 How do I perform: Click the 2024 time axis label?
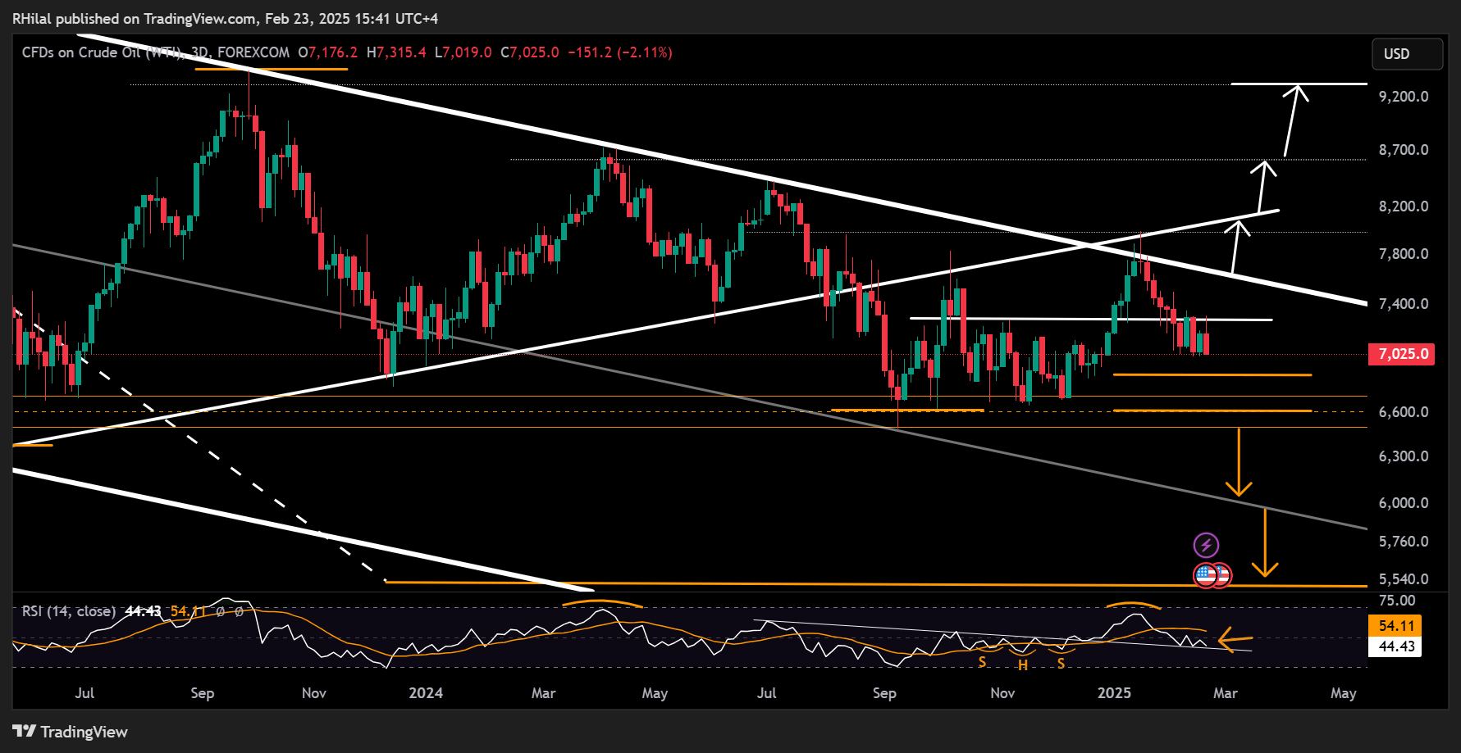[426, 693]
